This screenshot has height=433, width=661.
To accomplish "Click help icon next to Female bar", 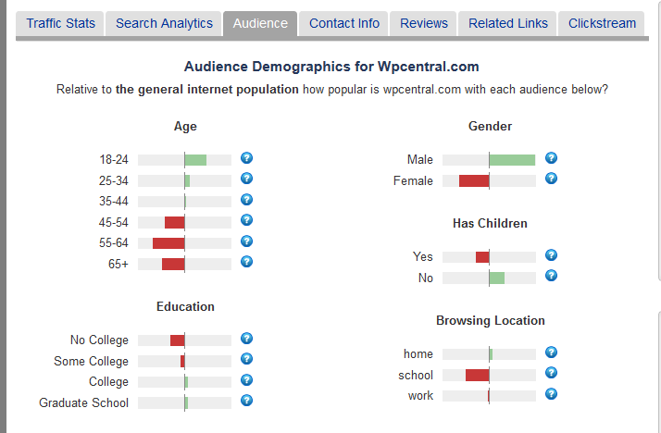I will pyautogui.click(x=551, y=179).
